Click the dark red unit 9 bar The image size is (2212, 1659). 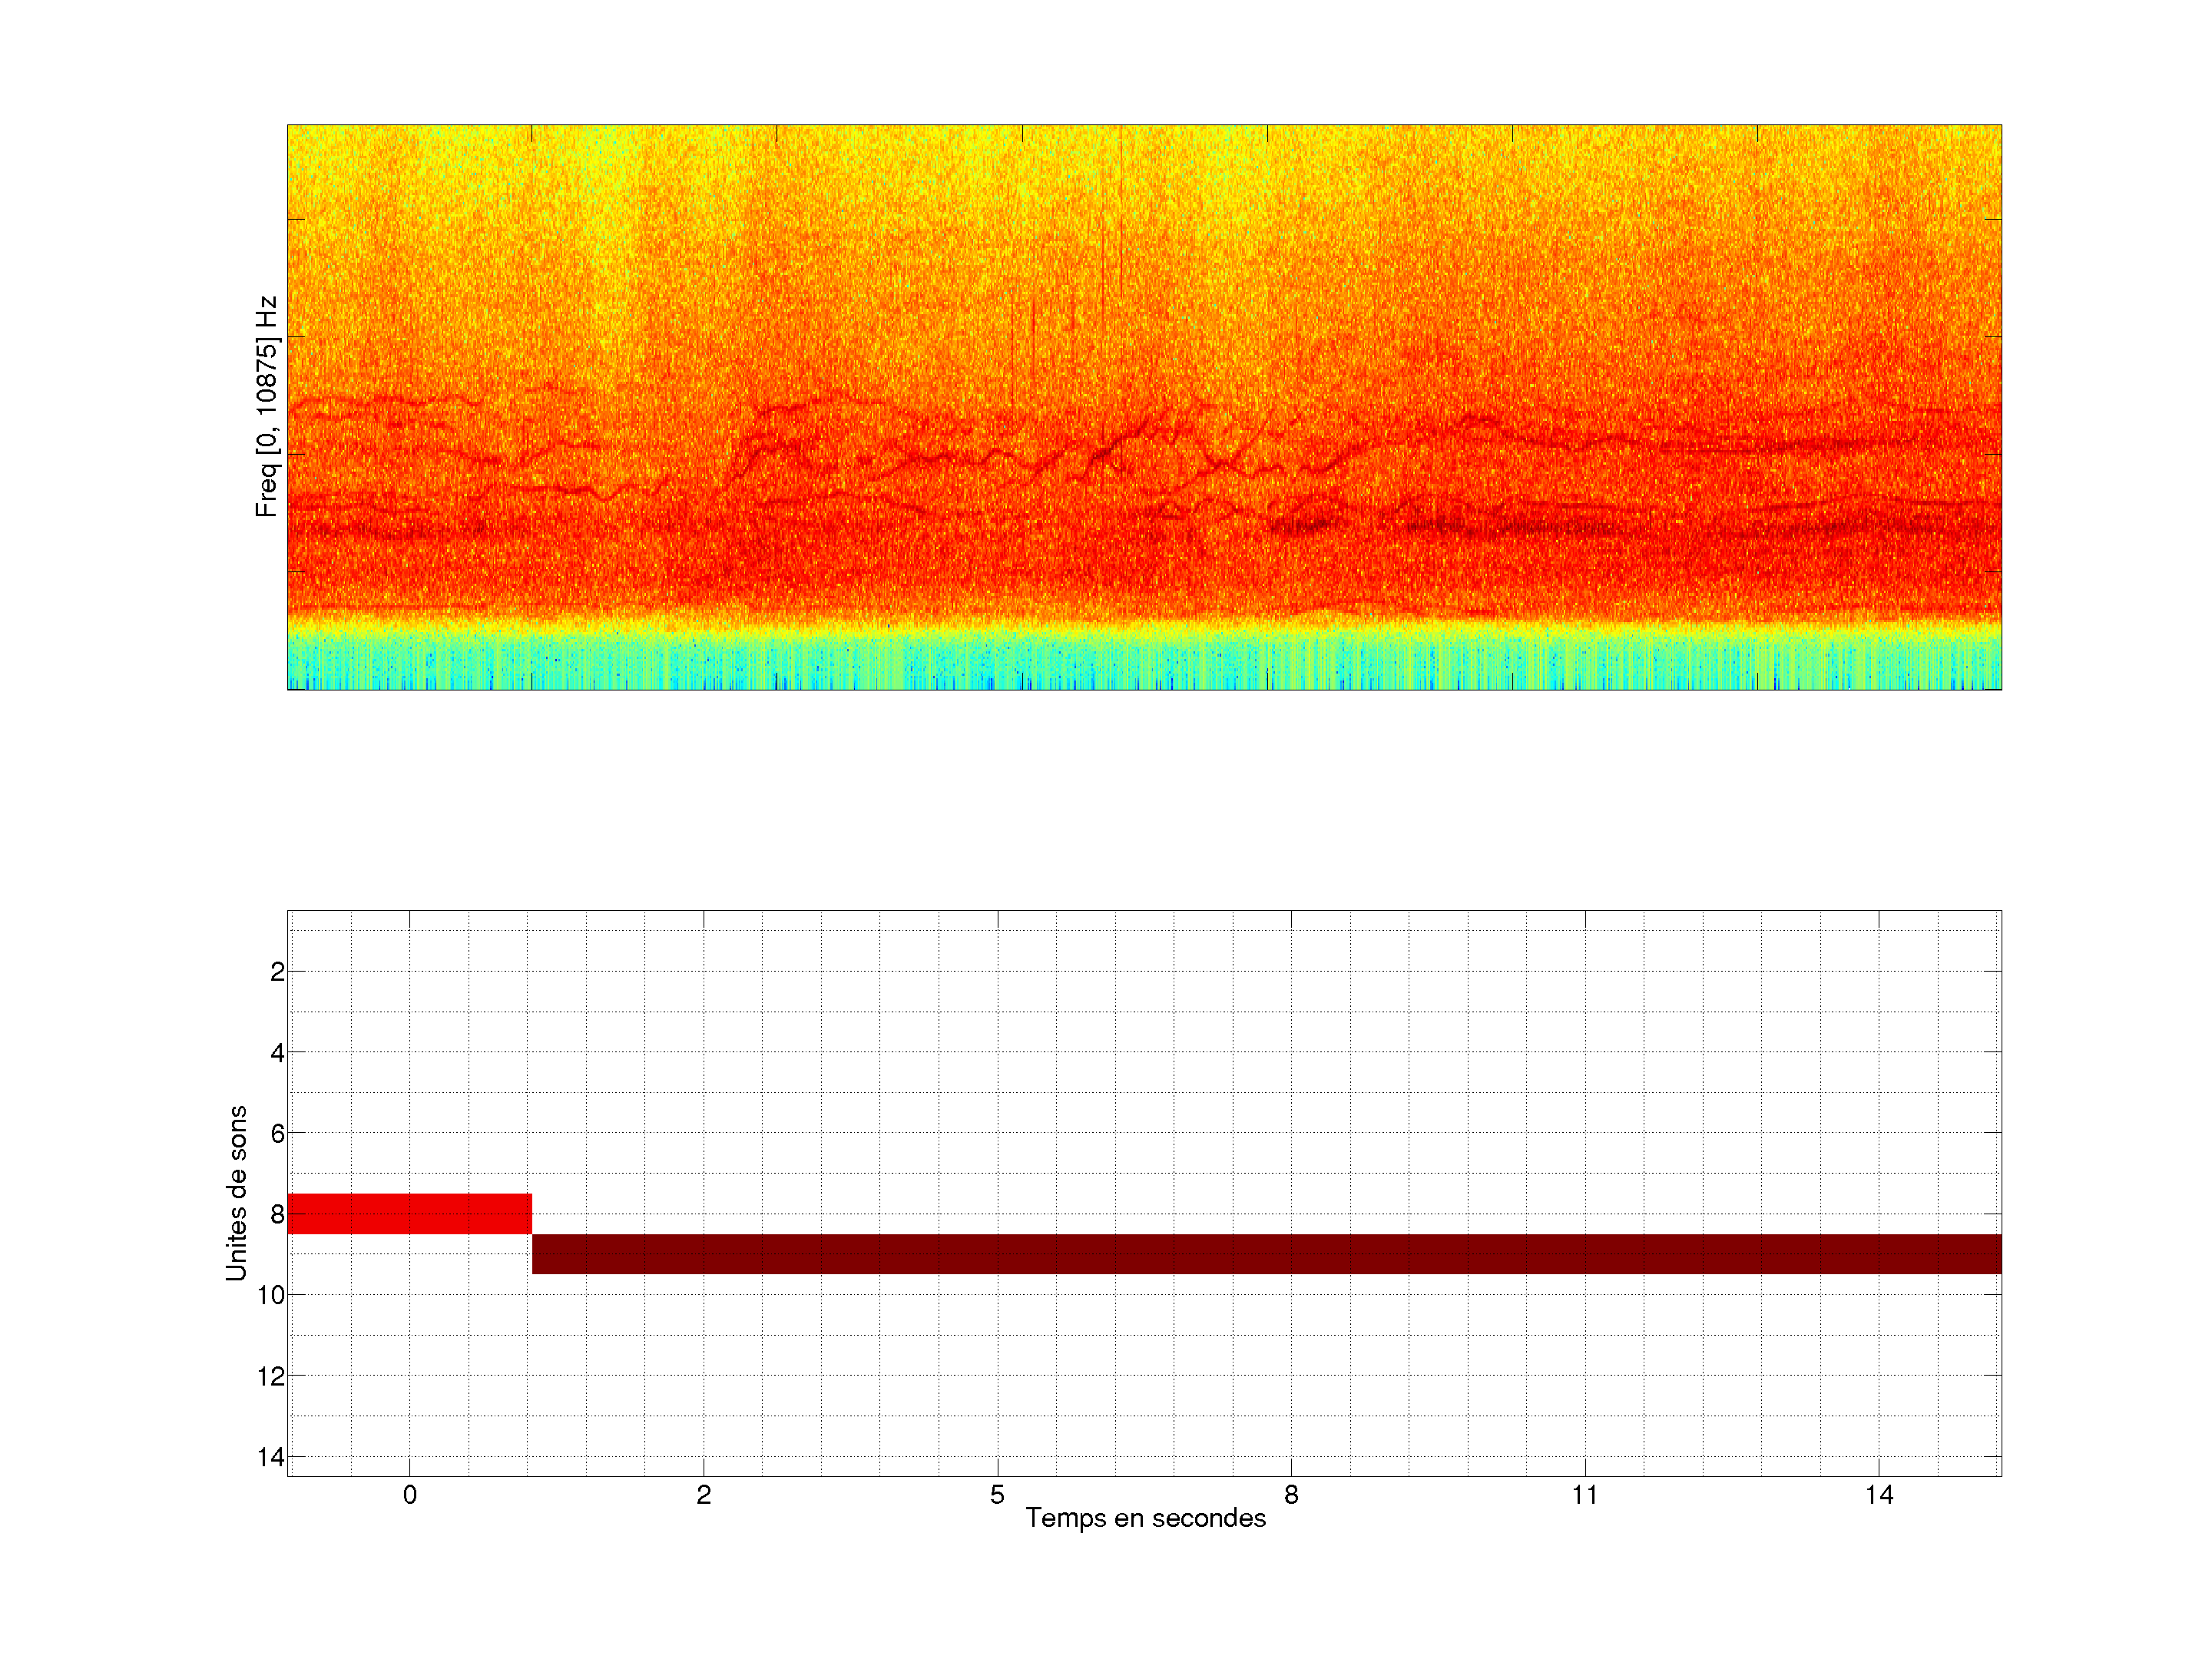tap(1266, 1253)
